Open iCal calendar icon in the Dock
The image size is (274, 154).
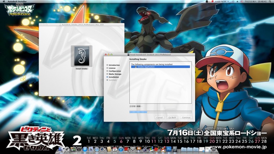115,149
